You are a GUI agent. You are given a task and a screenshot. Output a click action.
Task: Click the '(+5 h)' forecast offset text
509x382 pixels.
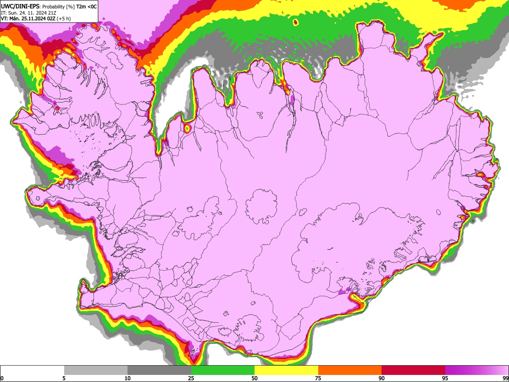tap(64, 19)
